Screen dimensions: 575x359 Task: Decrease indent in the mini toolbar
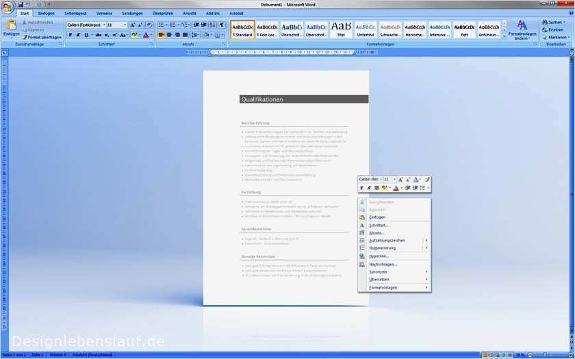tap(408, 188)
